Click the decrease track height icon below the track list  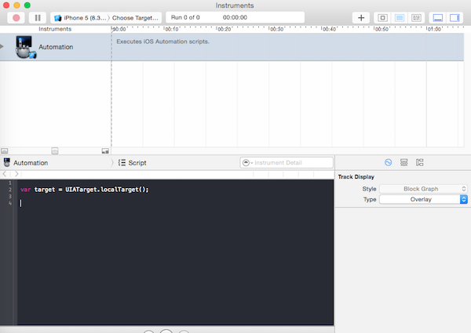point(4,150)
